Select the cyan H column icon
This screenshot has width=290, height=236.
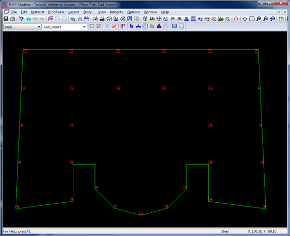[28, 18]
